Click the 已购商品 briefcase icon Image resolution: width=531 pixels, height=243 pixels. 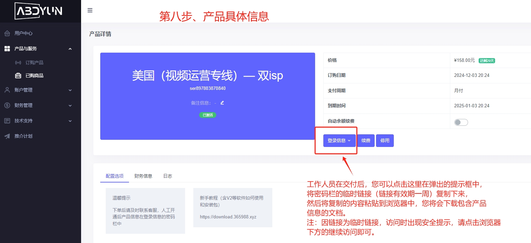(18, 76)
